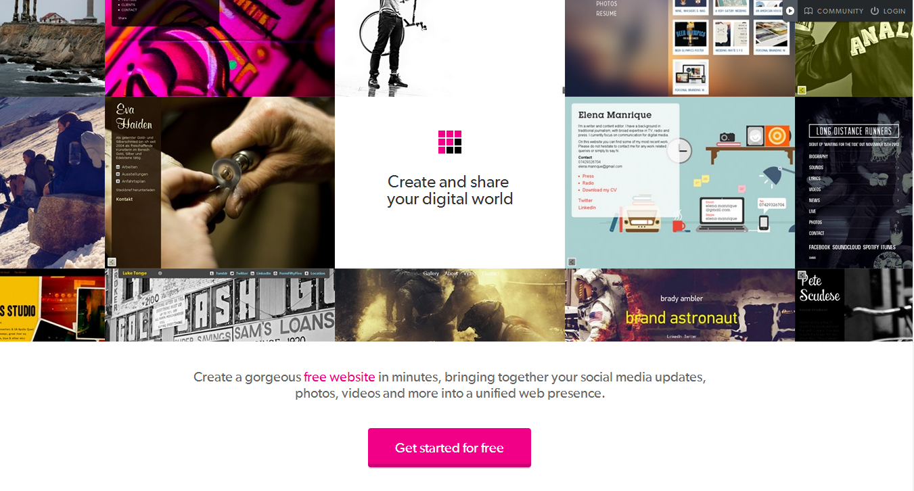Click share icon on Pete Scudese tile

click(x=802, y=275)
